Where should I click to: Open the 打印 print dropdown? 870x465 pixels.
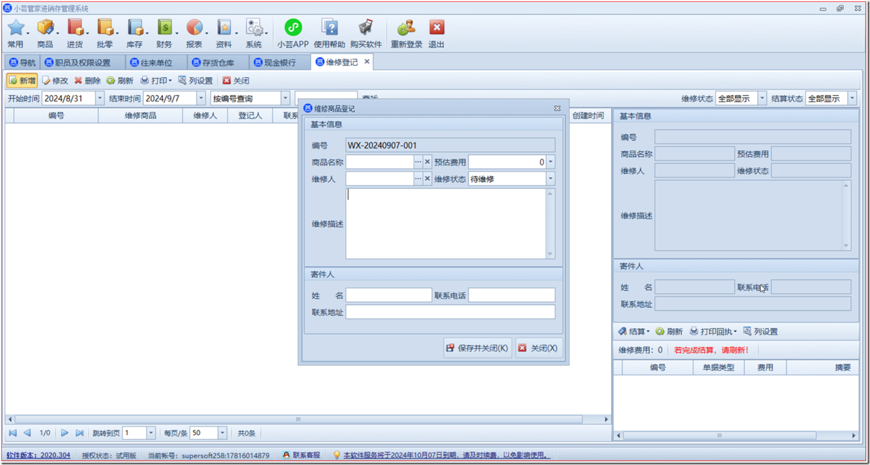pyautogui.click(x=156, y=81)
